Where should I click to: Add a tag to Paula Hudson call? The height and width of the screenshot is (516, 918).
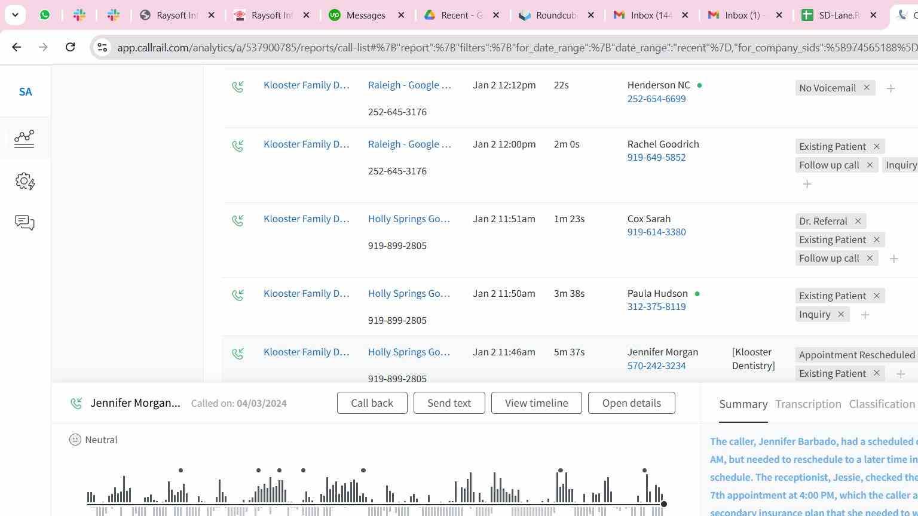click(x=865, y=315)
